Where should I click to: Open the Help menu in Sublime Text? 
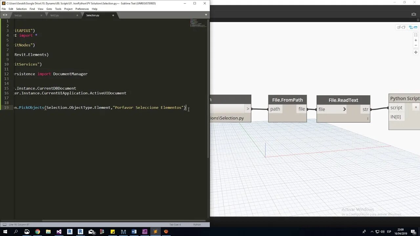coord(94,9)
